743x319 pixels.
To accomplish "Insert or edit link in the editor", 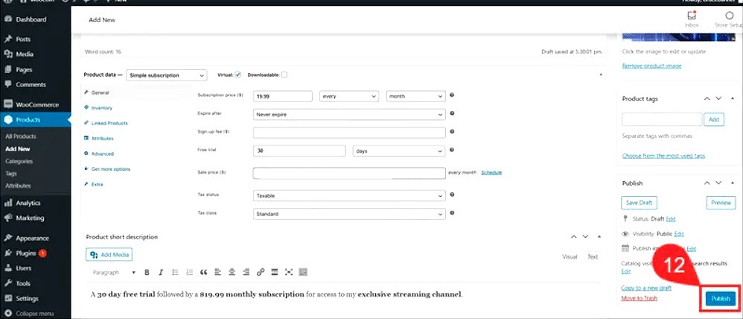I will [260, 273].
